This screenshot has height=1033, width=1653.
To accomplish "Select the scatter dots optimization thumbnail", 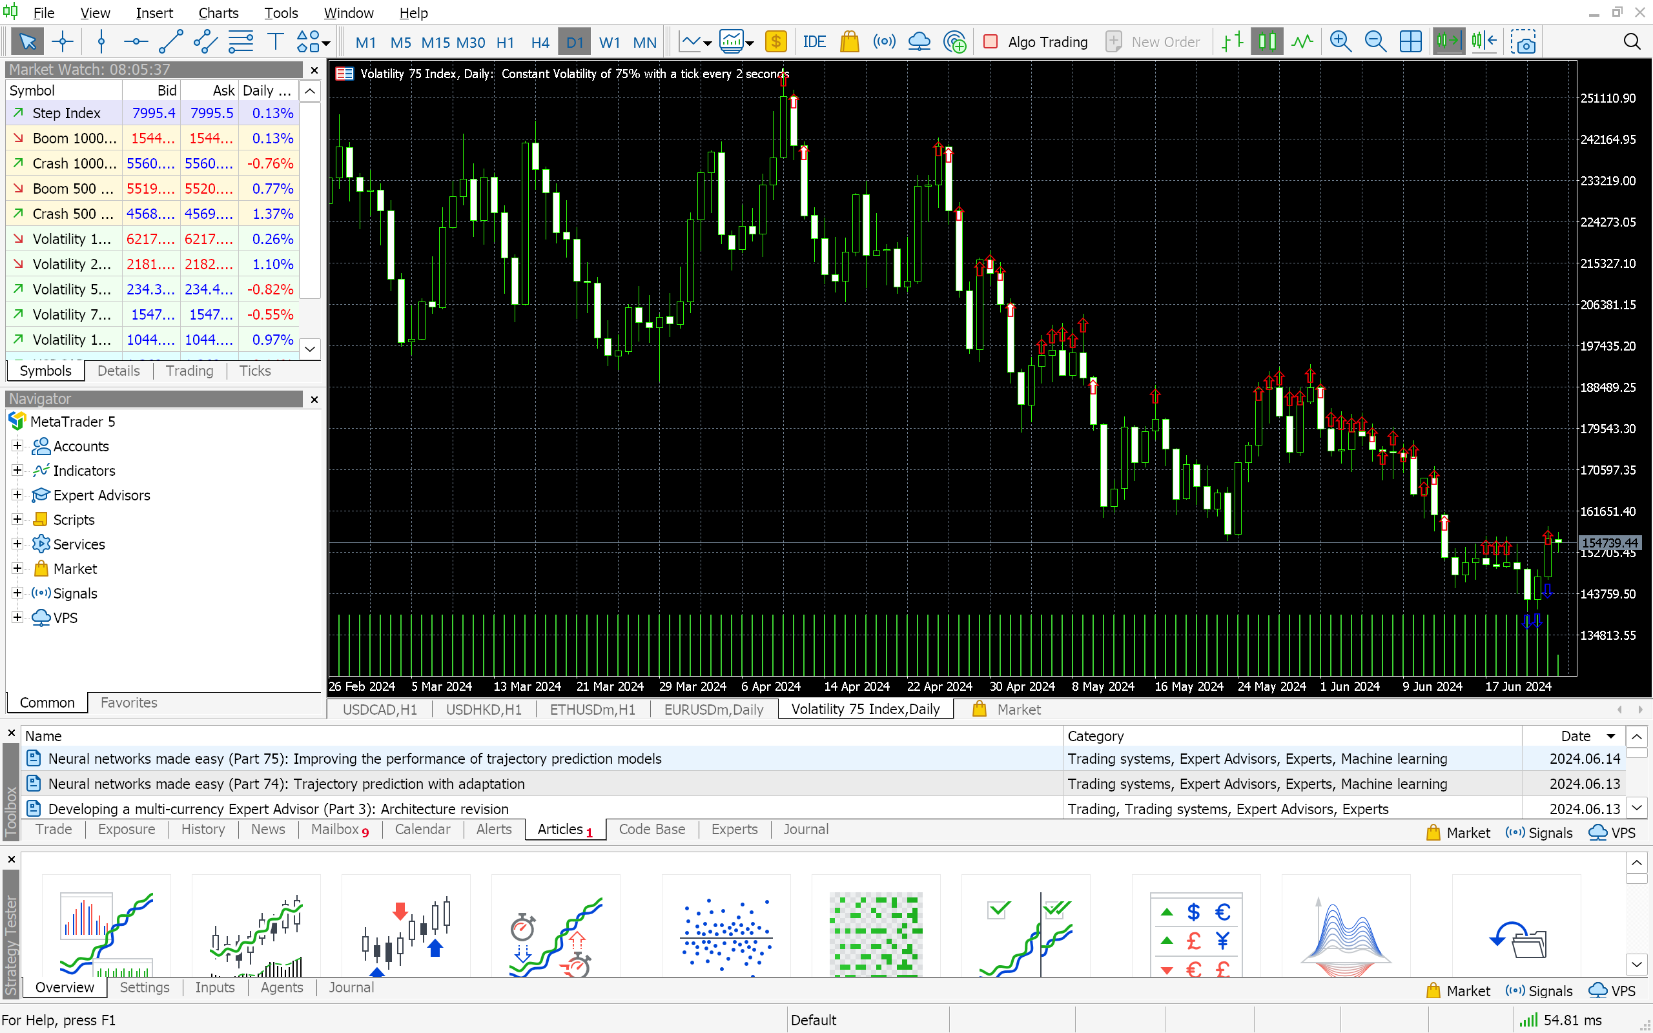I will click(x=726, y=926).
